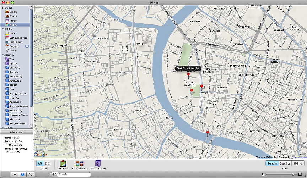Click the 'from 26/1/05' date line
Screen dimensions: 307x178
[13, 141]
